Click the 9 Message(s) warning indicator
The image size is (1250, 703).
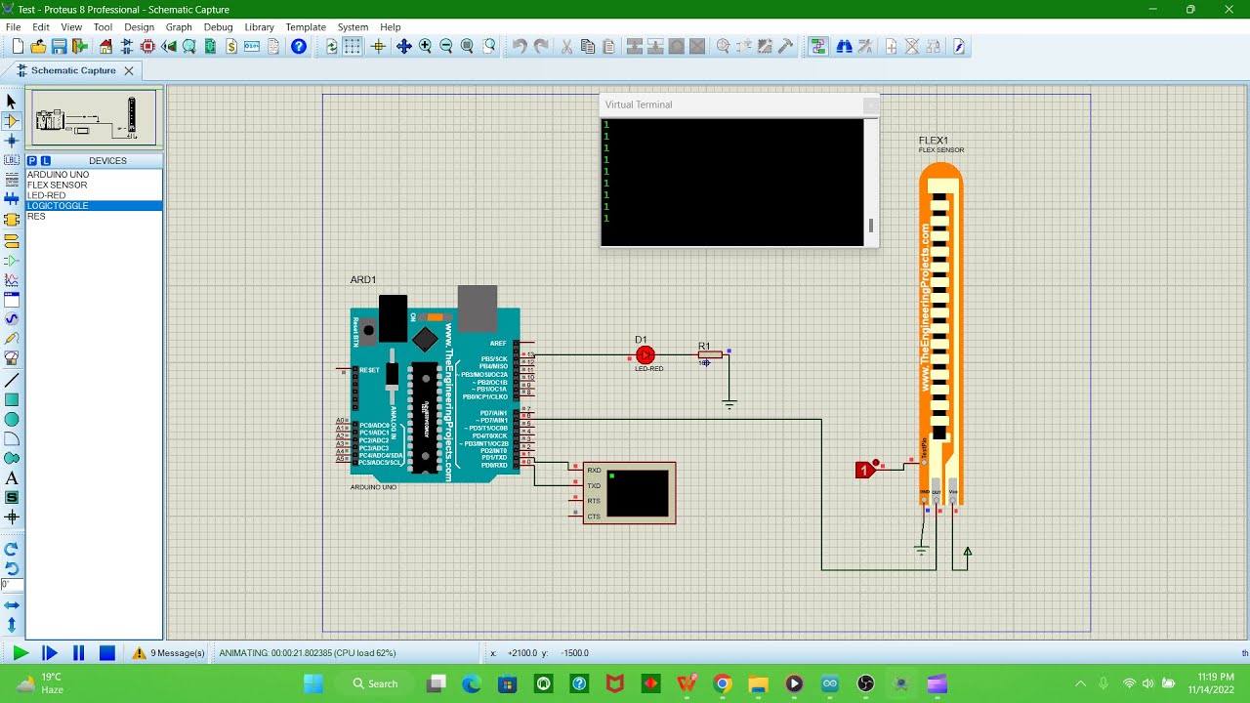[x=169, y=653]
